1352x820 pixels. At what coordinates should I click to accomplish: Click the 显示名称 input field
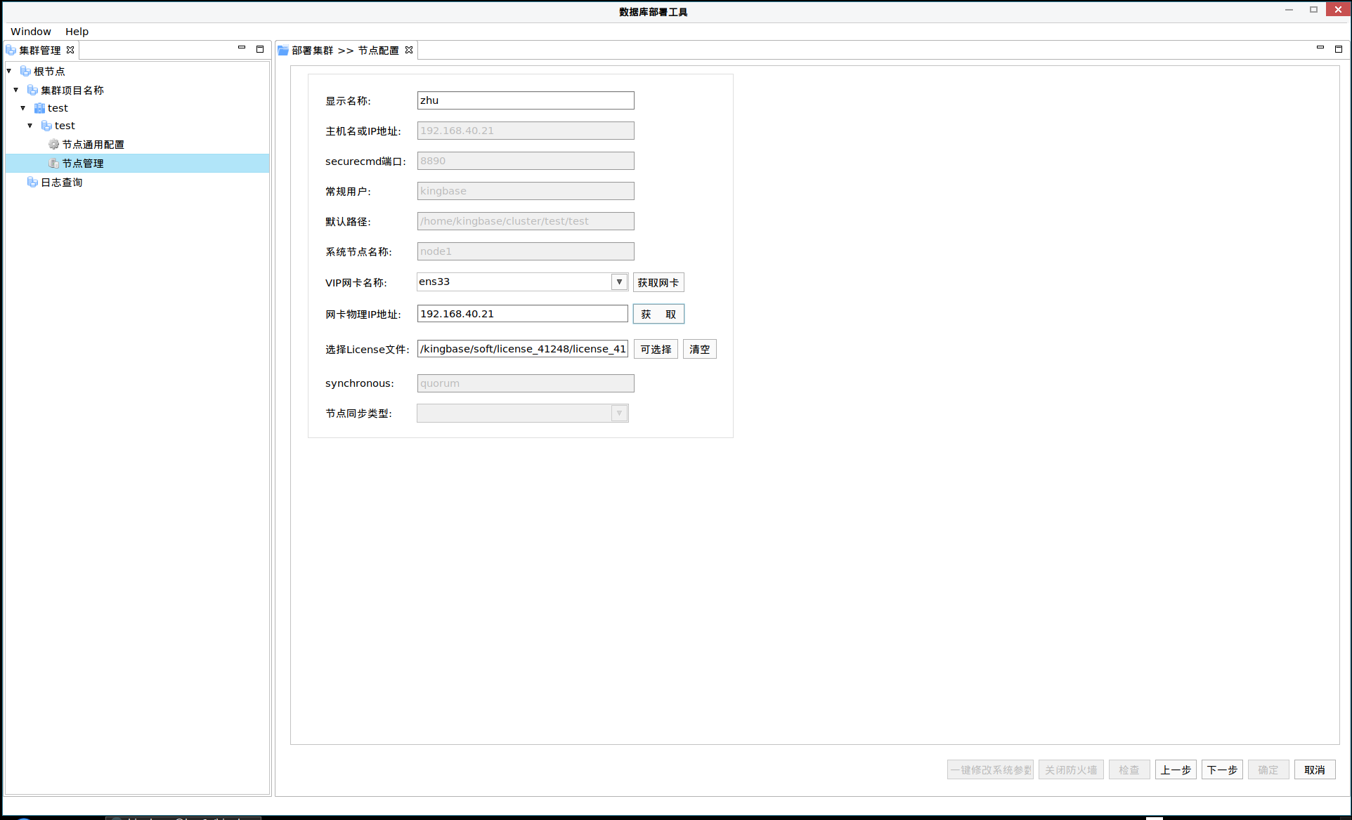[525, 100]
